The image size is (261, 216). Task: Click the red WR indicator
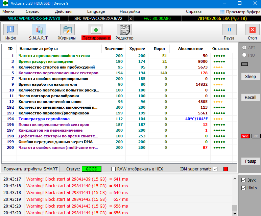tap(245, 136)
